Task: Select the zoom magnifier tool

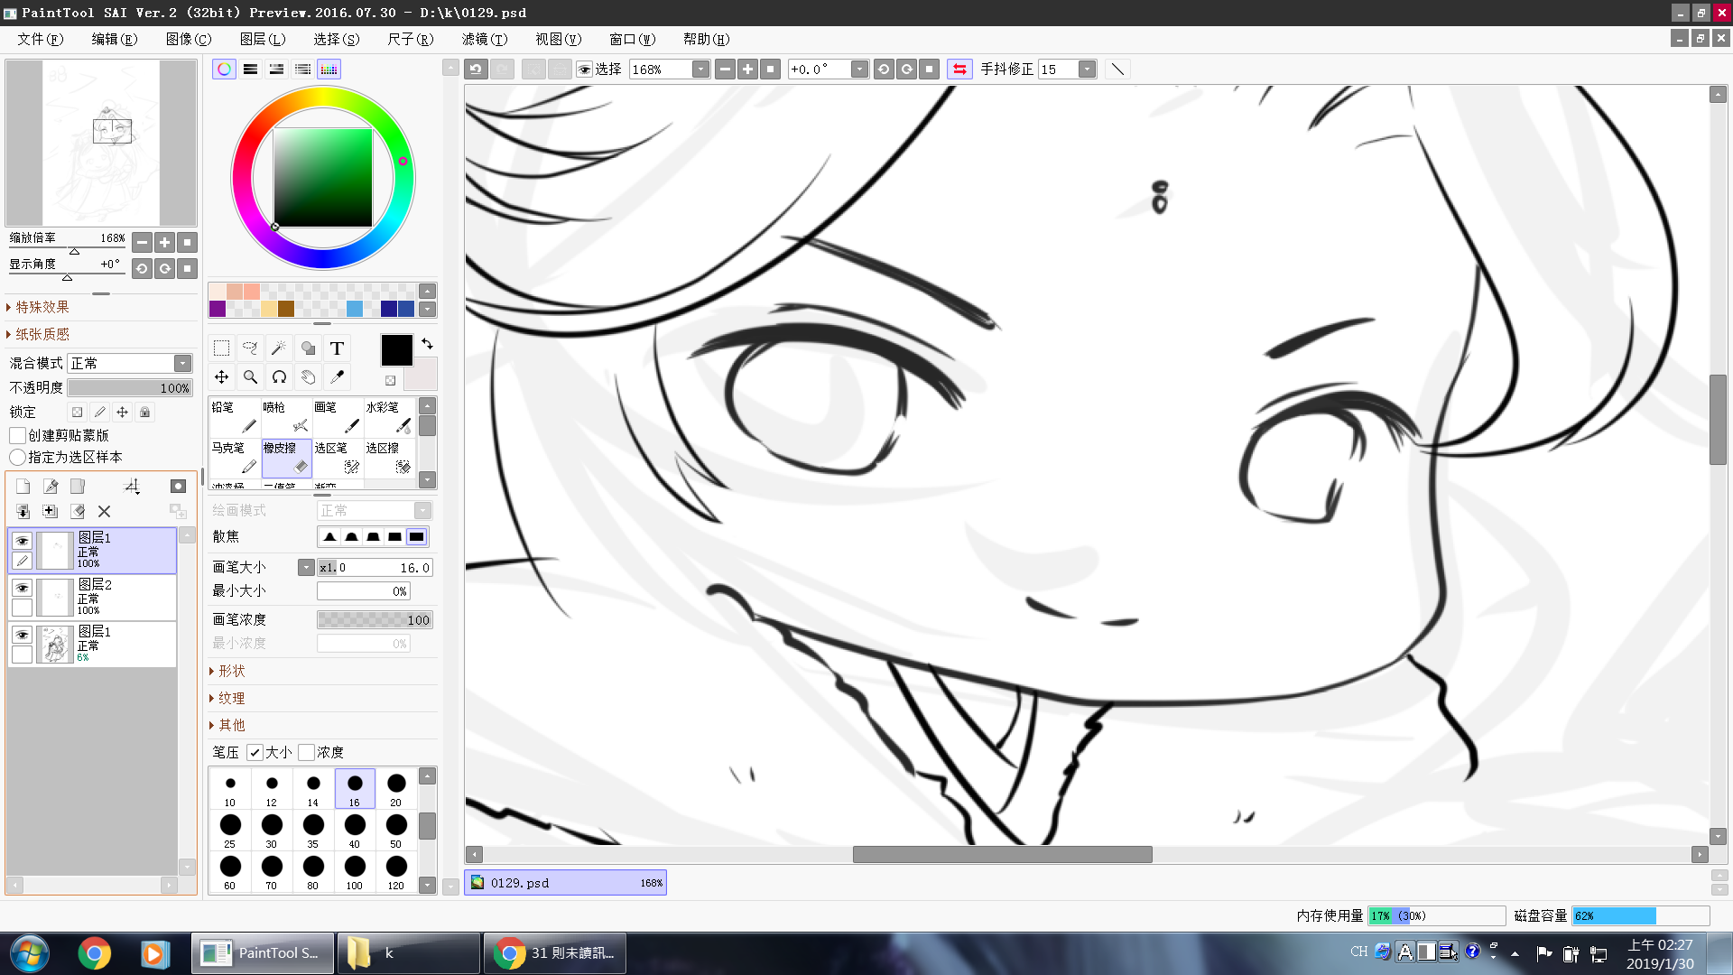Action: point(250,377)
